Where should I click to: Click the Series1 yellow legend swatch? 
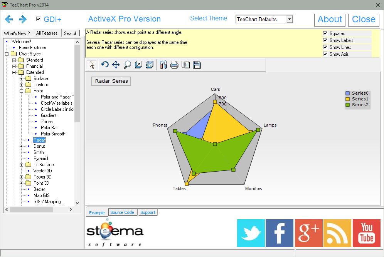point(347,99)
